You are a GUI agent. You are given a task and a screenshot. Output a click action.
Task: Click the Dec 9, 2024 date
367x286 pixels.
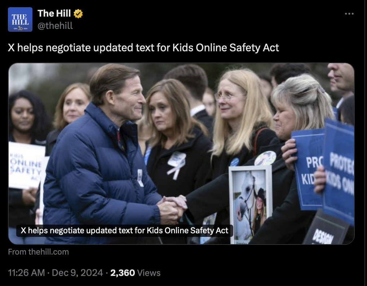click(x=77, y=273)
